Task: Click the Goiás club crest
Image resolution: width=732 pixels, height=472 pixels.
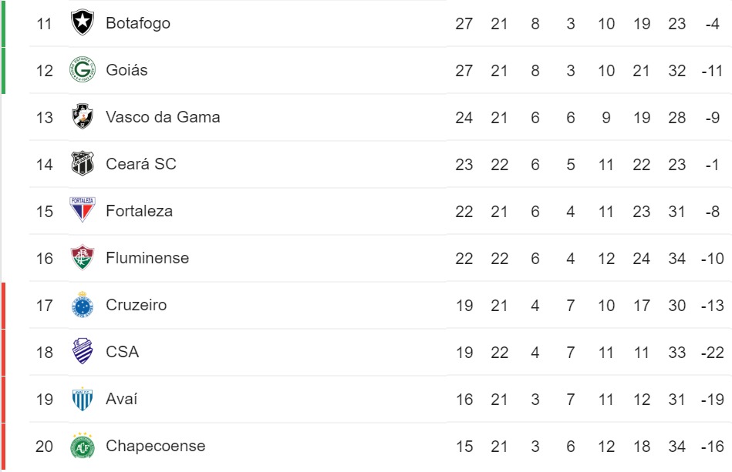Action: pos(83,69)
